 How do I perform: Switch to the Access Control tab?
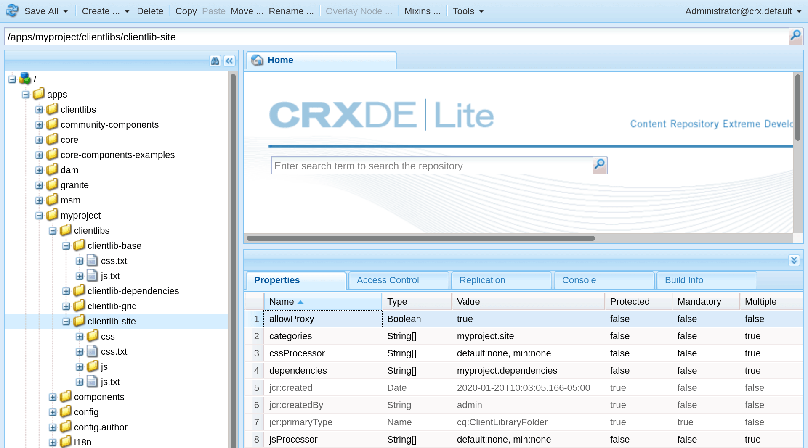point(399,280)
